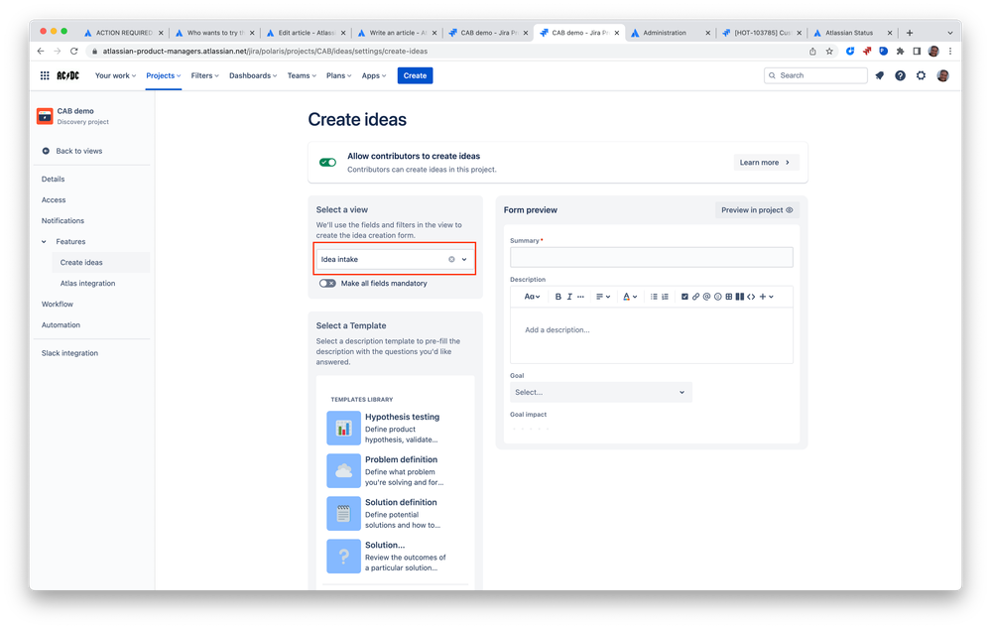Open the Jira app switcher grid icon
This screenshot has height=629, width=991.
pyautogui.click(x=45, y=75)
